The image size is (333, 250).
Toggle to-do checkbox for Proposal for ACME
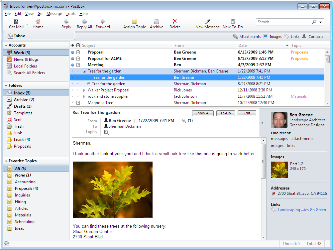click(x=78, y=59)
